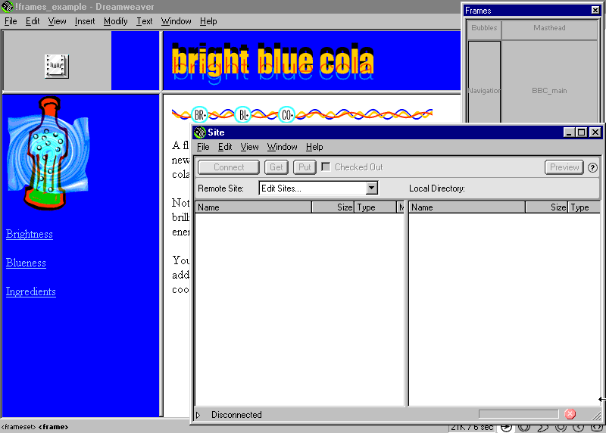
Task: Select the CO circle in the wave graphic
Action: [286, 115]
